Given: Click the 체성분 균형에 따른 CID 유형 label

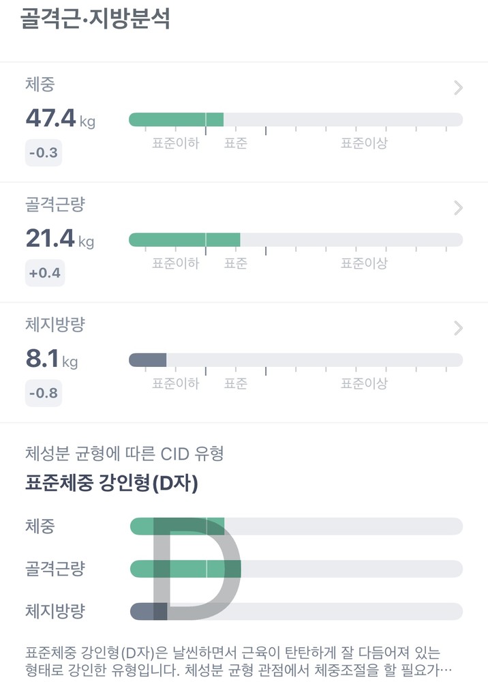Looking at the screenshot, I should click(x=124, y=453).
